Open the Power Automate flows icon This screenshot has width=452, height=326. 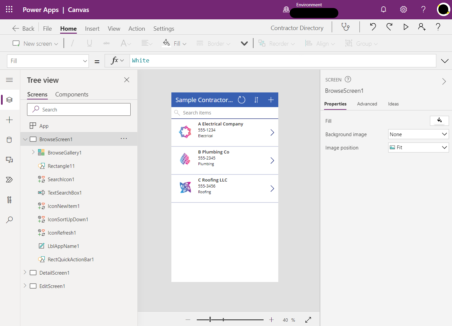click(x=9, y=180)
